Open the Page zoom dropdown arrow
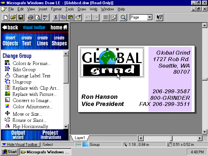This screenshot has height=156, width=208. (x=150, y=17)
